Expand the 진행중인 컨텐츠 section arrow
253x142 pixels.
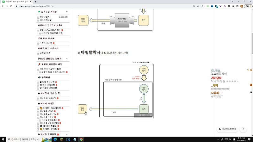tap(67, 59)
